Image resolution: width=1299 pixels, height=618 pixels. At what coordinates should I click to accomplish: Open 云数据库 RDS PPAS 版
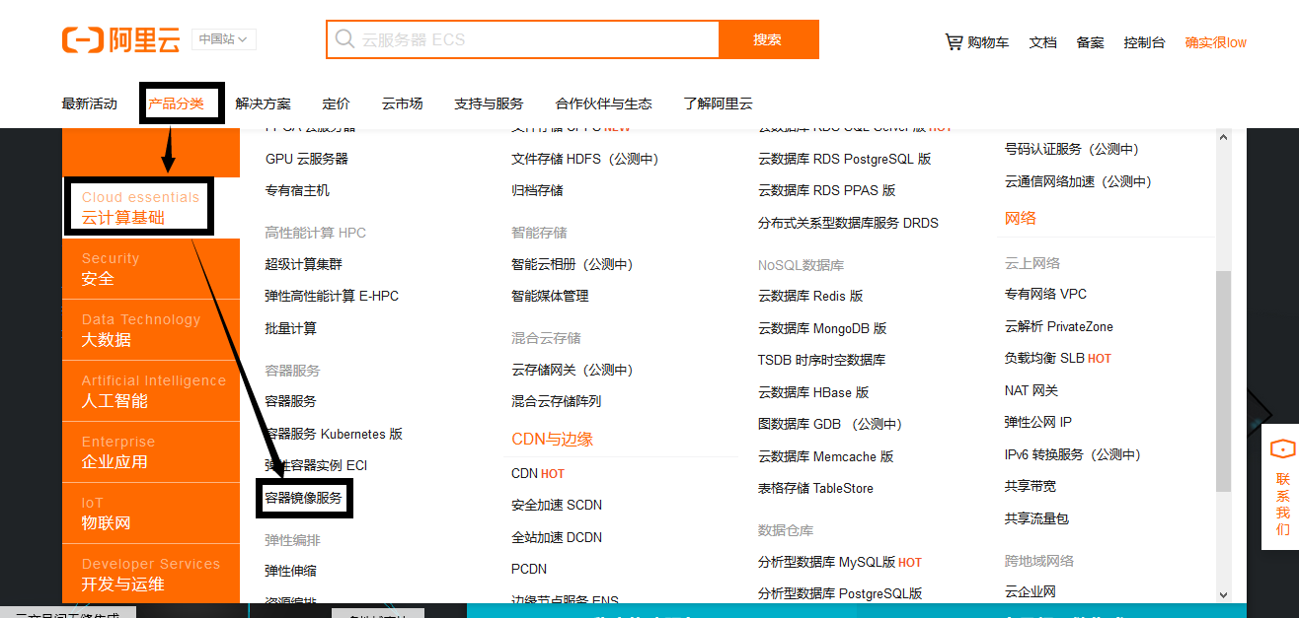tap(827, 190)
